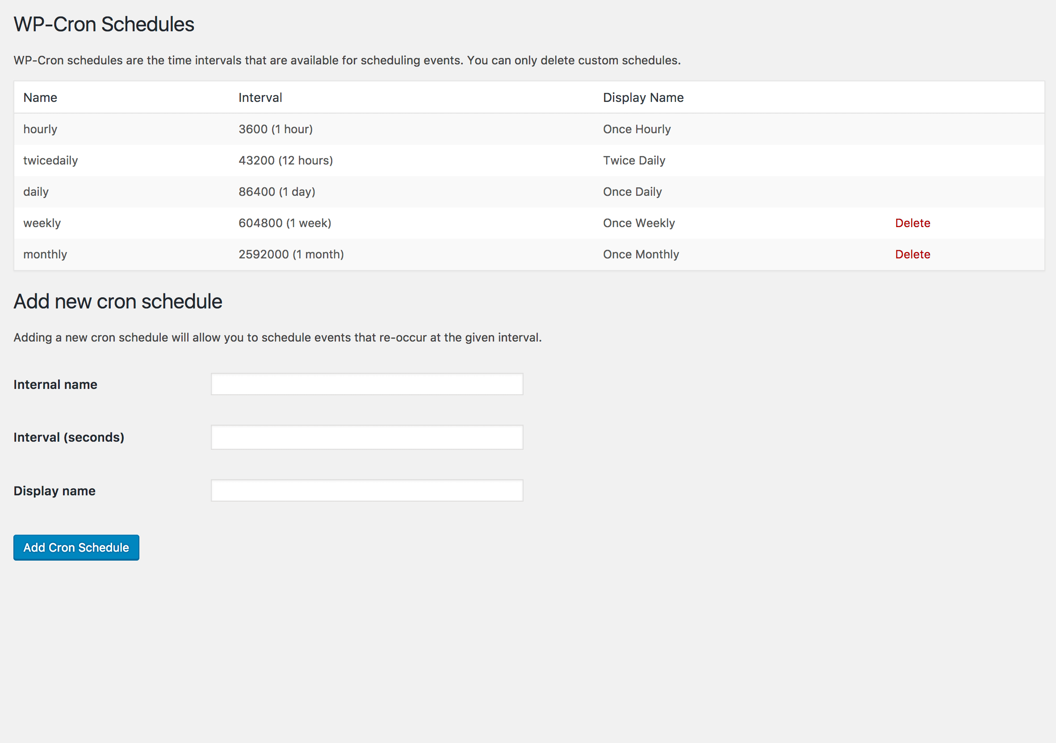Delete the weekly cron schedule
The height and width of the screenshot is (743, 1056).
coord(912,223)
